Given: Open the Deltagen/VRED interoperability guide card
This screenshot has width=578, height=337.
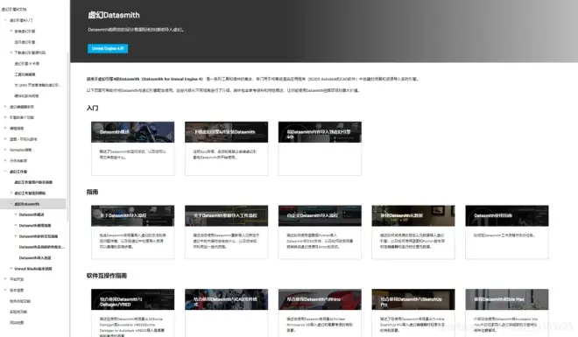Looking at the screenshot, I should click(x=133, y=312).
